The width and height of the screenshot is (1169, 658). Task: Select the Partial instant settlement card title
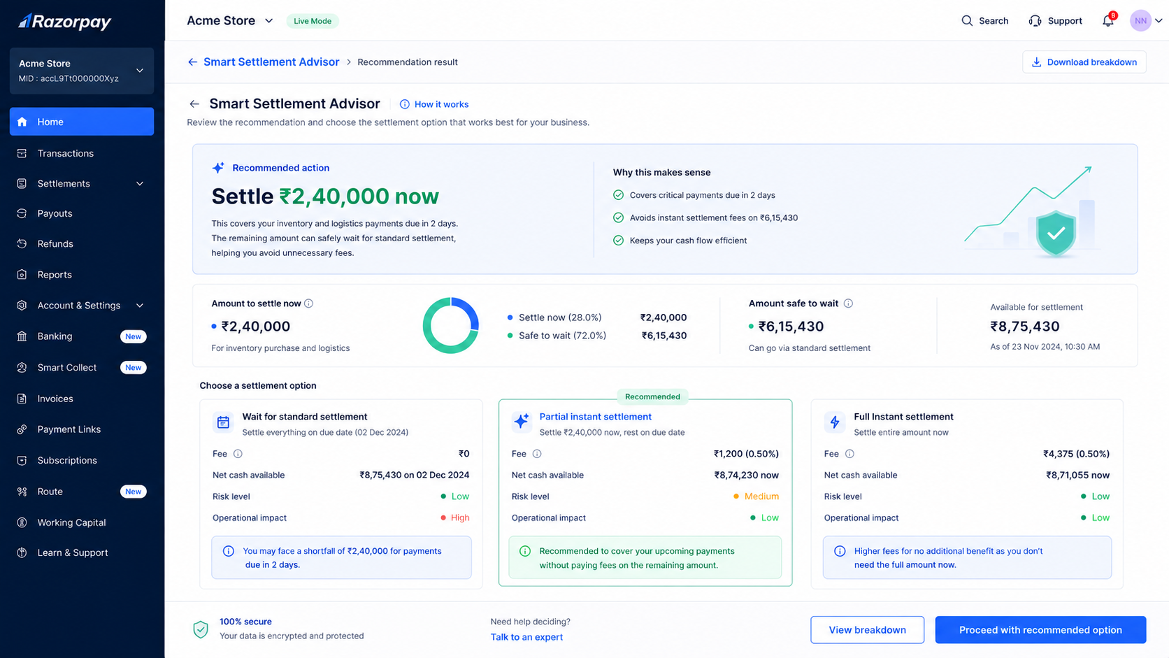click(596, 417)
